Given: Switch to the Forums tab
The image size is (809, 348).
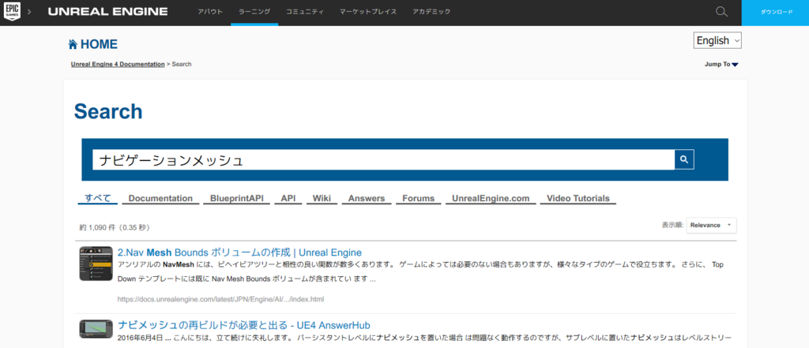Looking at the screenshot, I should click(419, 199).
